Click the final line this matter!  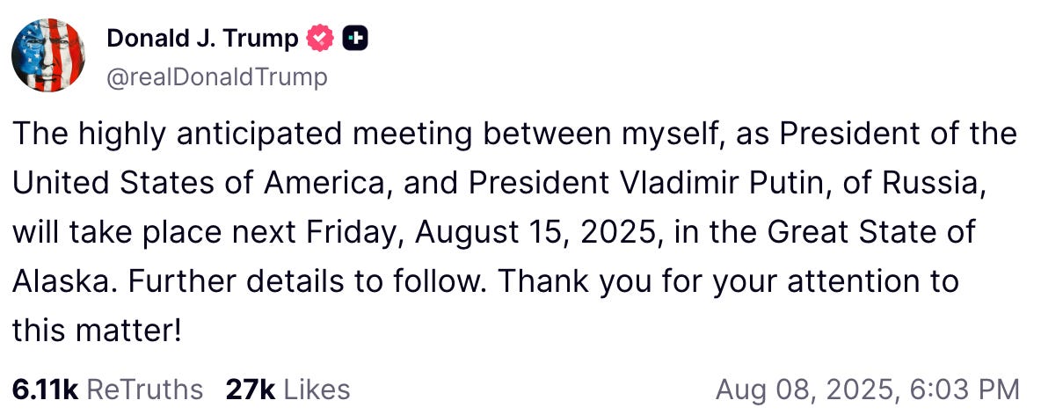(x=97, y=330)
